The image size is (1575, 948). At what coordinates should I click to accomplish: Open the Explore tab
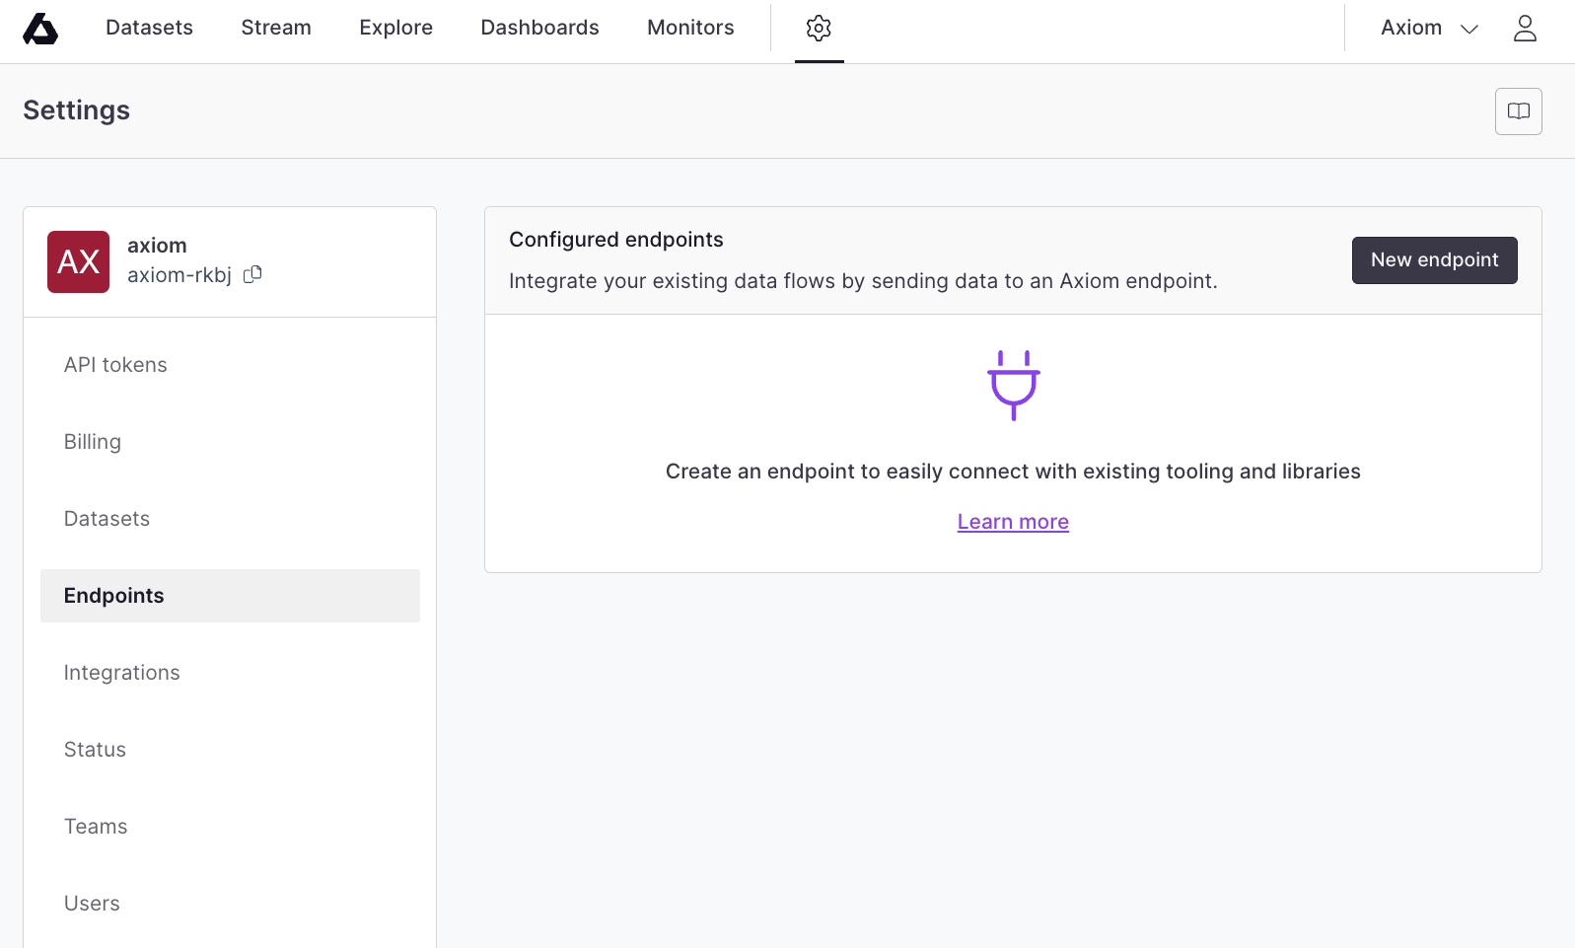[x=396, y=28]
